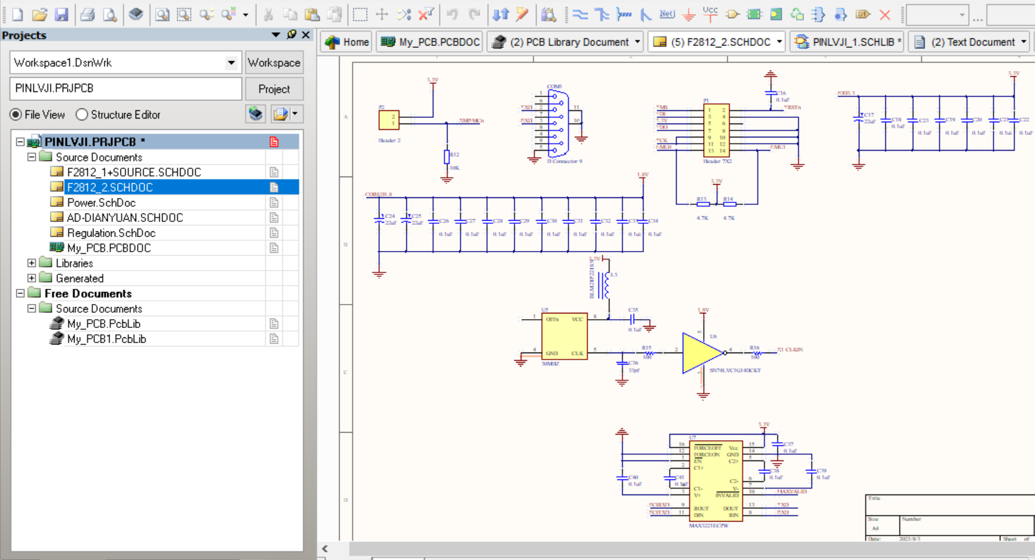Place a net label
Image resolution: width=1035 pixels, height=560 pixels.
coord(667,14)
